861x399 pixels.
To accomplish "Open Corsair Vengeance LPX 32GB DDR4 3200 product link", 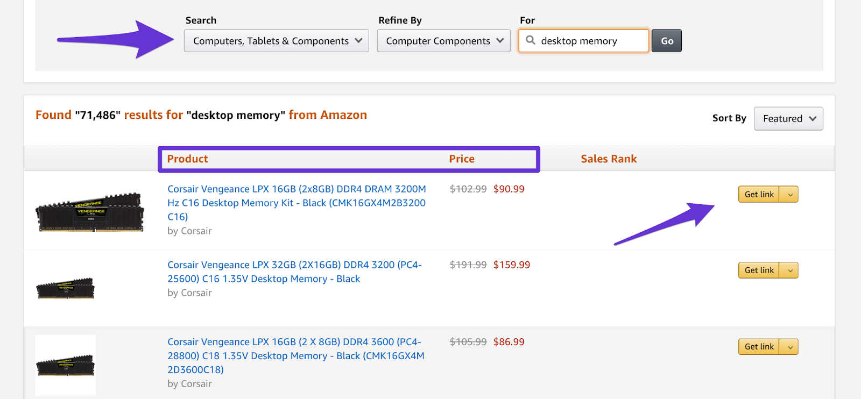I will (294, 272).
